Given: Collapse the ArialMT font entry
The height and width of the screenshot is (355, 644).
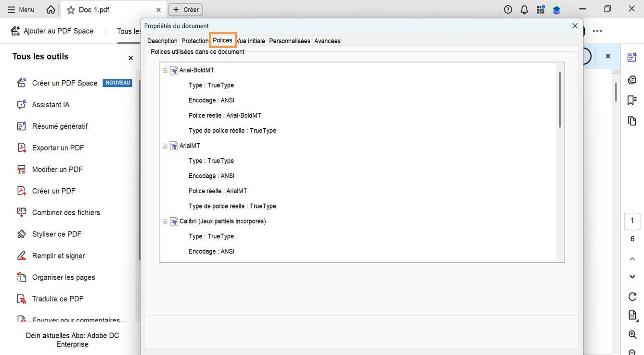Looking at the screenshot, I should [165, 146].
